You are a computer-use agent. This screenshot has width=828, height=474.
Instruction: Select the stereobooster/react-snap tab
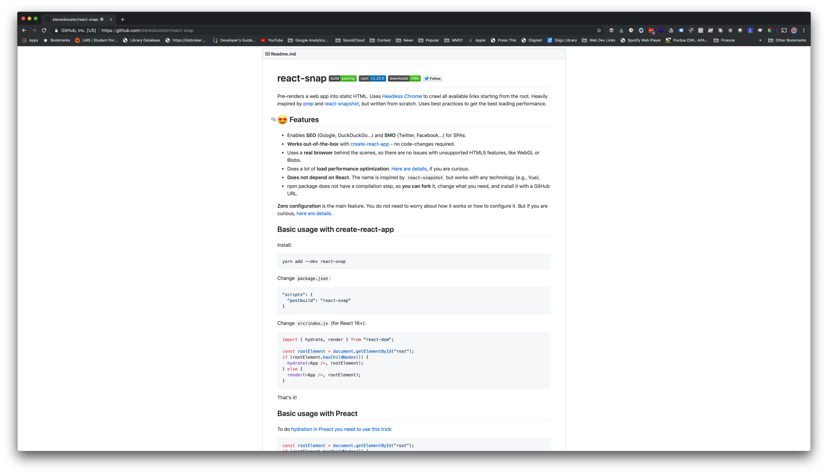coord(75,20)
